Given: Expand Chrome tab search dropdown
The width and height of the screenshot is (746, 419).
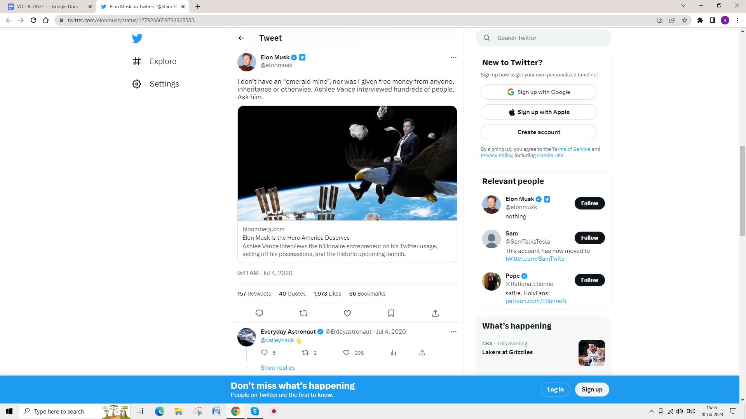Looking at the screenshot, I should pyautogui.click(x=683, y=5).
